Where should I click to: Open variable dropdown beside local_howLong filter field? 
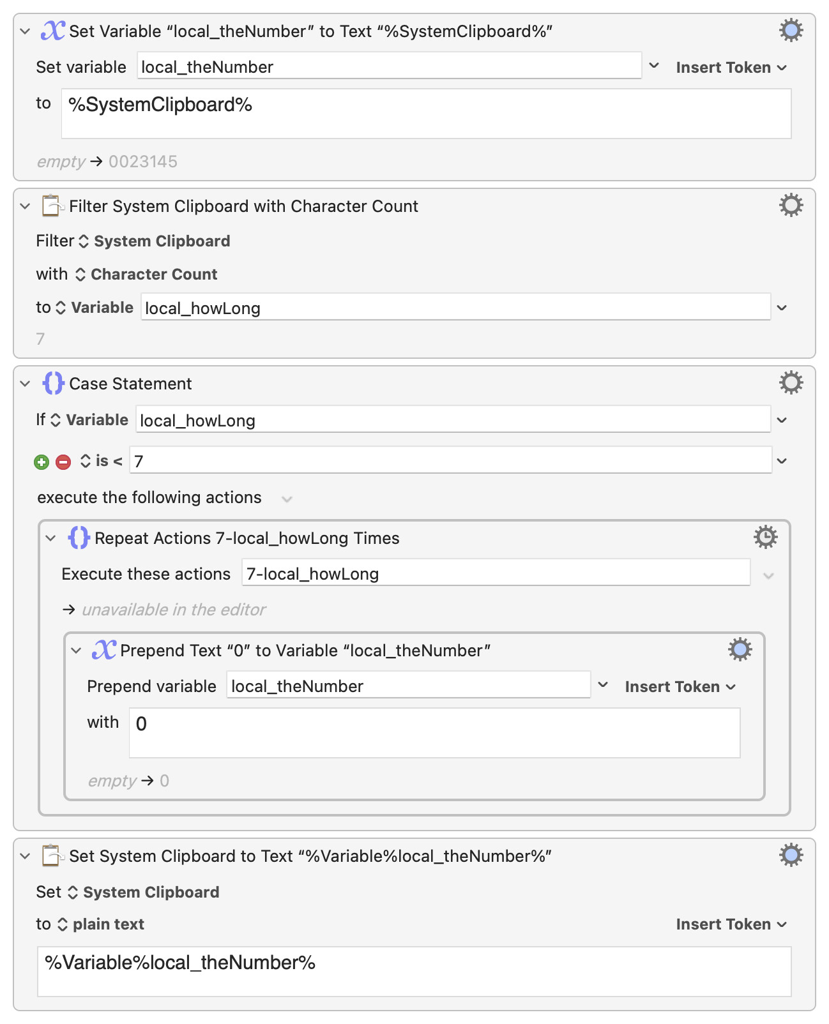pos(782,308)
